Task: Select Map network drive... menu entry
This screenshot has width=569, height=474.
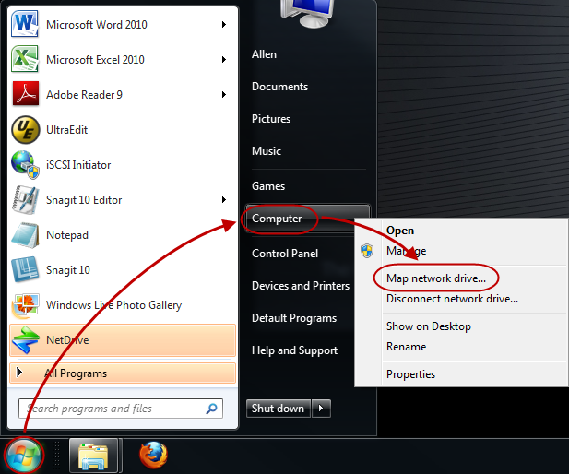Action: pos(436,278)
